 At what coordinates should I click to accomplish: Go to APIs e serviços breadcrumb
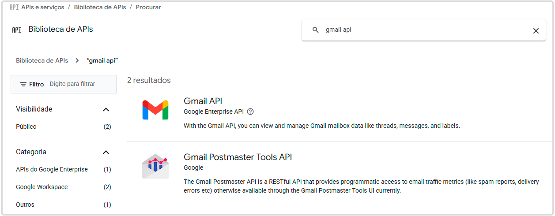42,7
